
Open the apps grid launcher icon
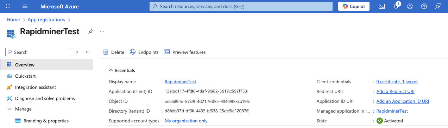coord(8,7)
